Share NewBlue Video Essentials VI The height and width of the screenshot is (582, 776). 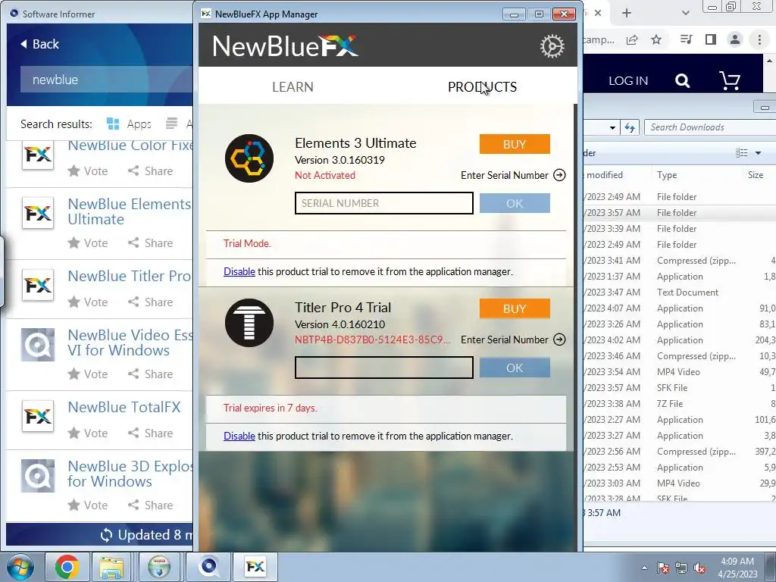point(151,374)
